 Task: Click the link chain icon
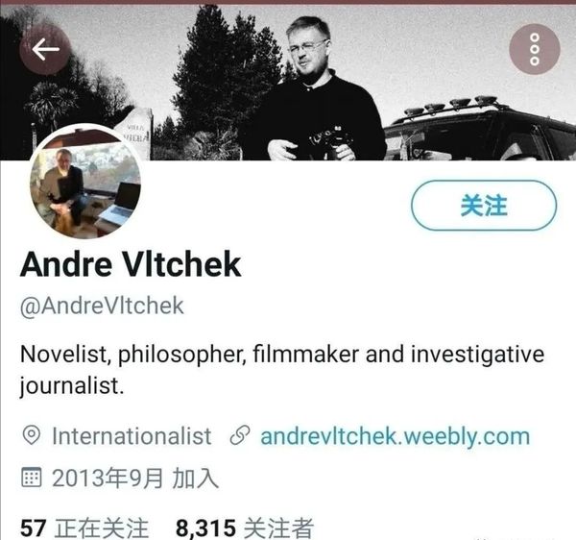coord(240,435)
